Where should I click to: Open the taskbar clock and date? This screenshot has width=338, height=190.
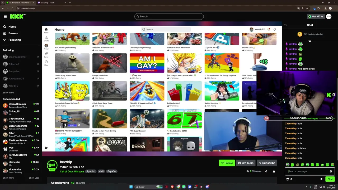point(332,187)
